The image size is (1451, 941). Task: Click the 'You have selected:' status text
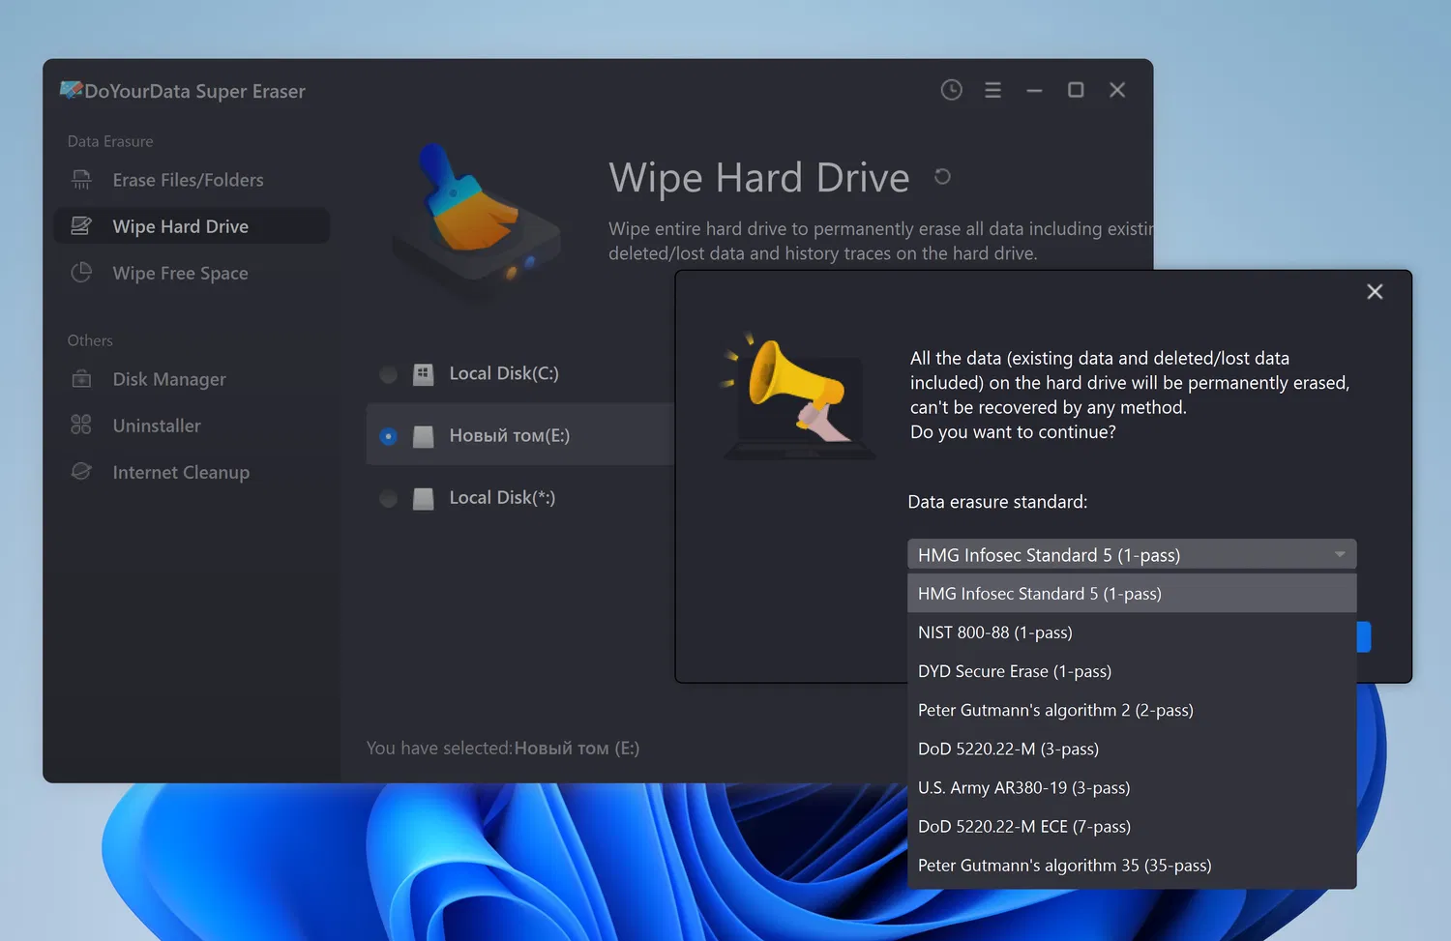[439, 748]
